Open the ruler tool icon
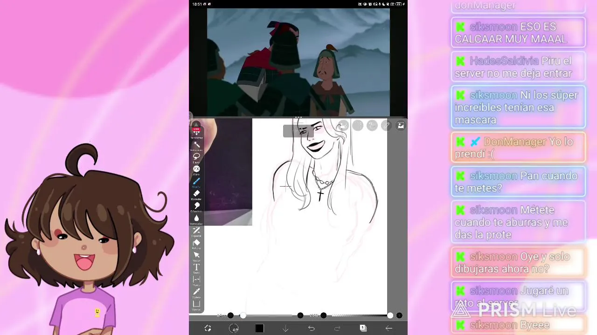 tap(386, 125)
